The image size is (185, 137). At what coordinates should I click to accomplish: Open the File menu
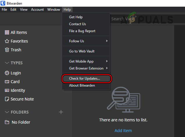pos(4,10)
